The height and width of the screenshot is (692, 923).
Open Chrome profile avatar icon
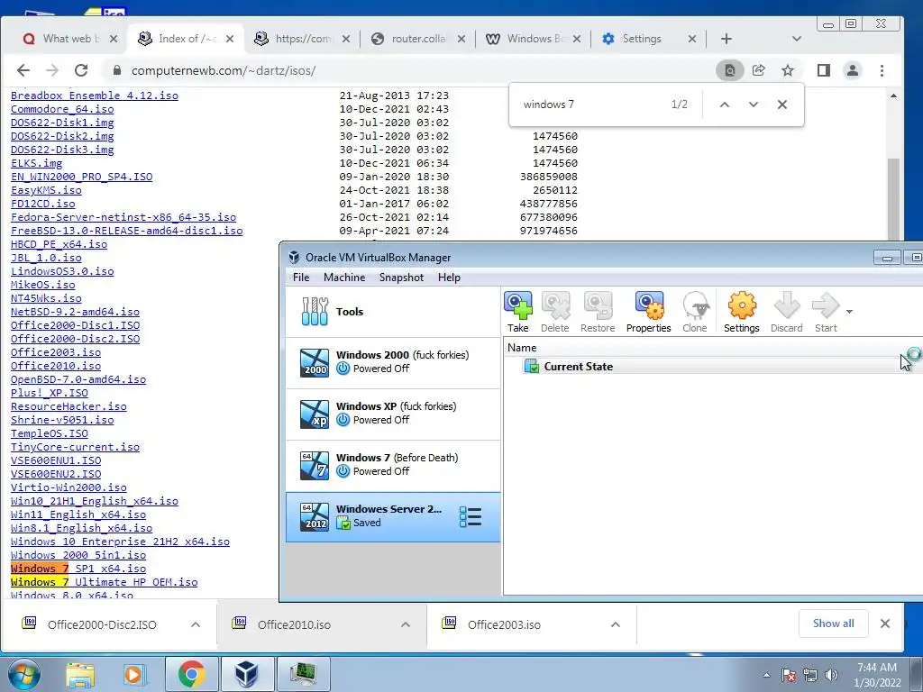[x=853, y=70]
